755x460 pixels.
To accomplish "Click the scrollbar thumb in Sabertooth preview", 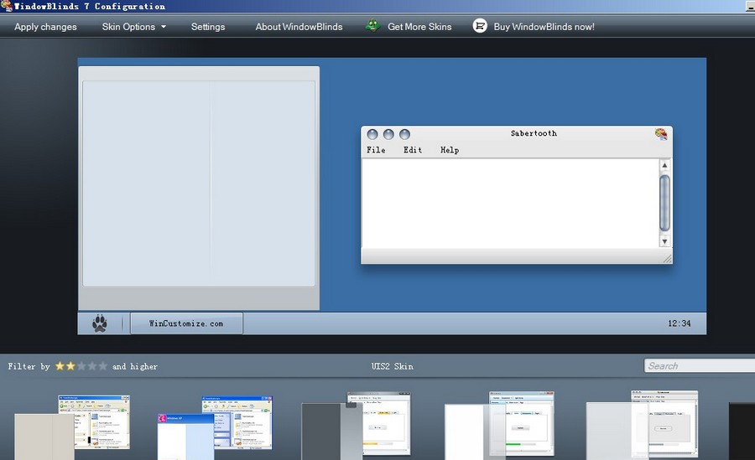I will tap(664, 203).
